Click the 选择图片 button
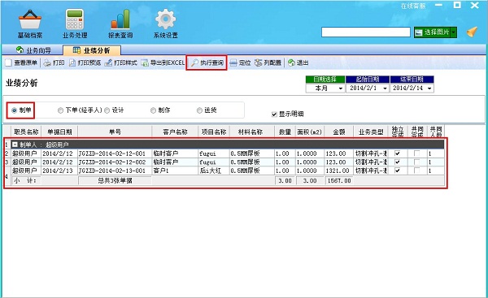Image resolution: width=488 pixels, height=298 pixels. pos(433,32)
